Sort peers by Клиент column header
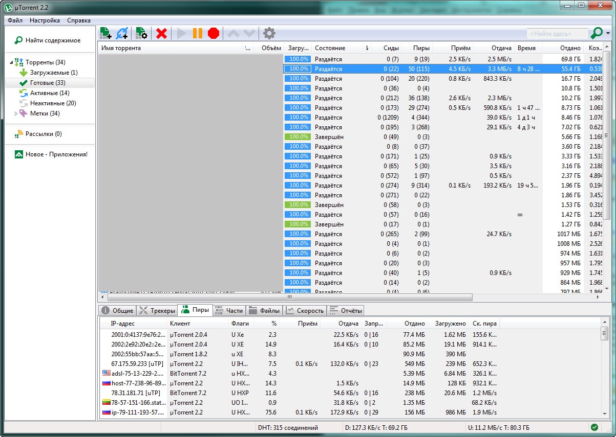Viewport: 616px width, 437px height. click(198, 324)
